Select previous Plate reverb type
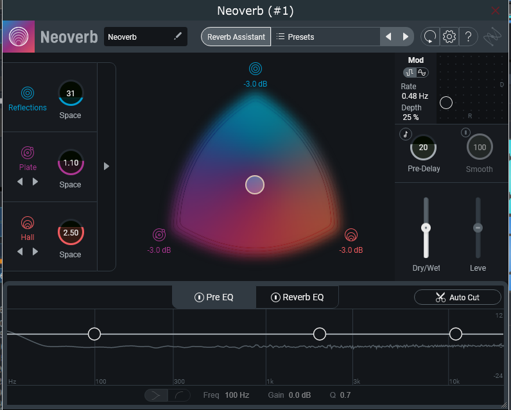 [x=20, y=182]
